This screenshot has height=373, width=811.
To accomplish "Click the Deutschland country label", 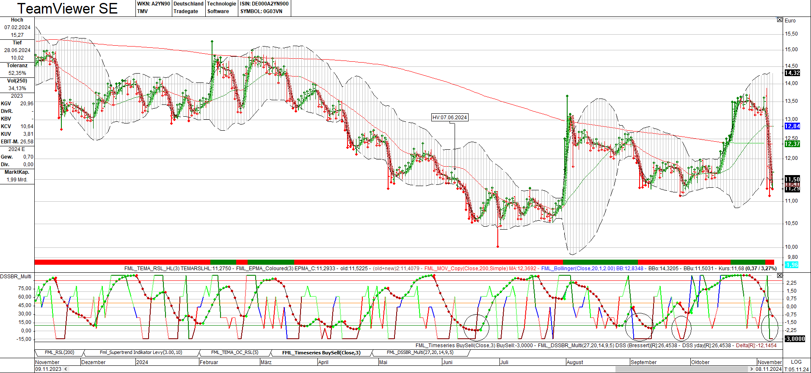I will point(189,4).
